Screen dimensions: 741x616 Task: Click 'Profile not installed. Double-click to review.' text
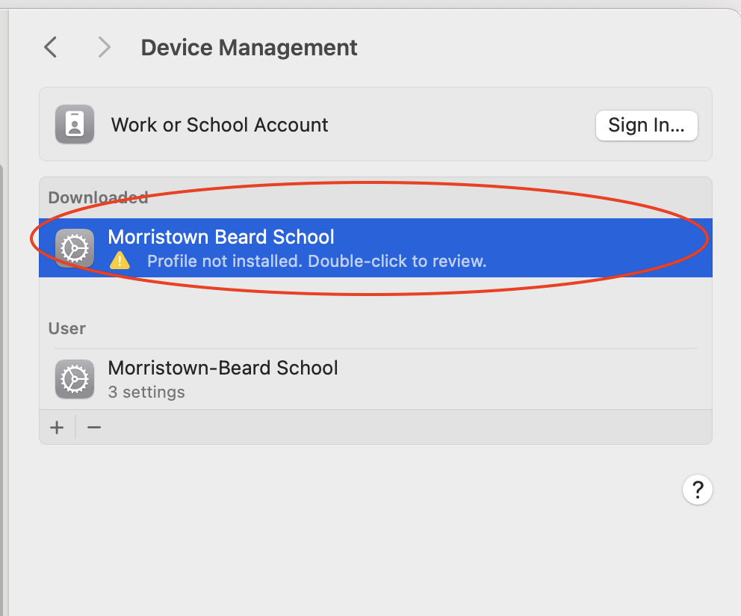click(x=317, y=261)
